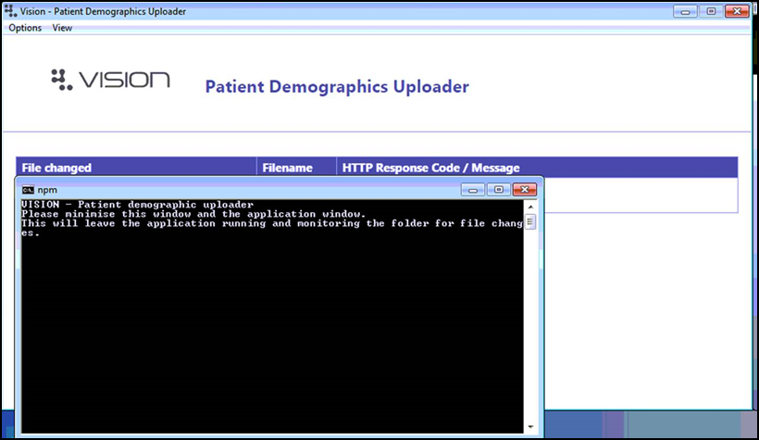Click 'HTTP Response Code / Message' column header
Viewport: 759px width, 440px height.
[430, 168]
